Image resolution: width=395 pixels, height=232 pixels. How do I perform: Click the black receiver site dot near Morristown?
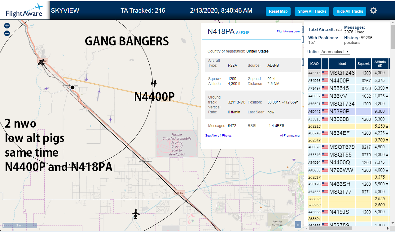click(72, 87)
